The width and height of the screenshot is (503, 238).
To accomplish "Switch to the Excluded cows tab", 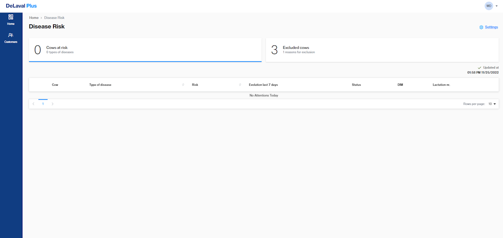I will pos(382,50).
